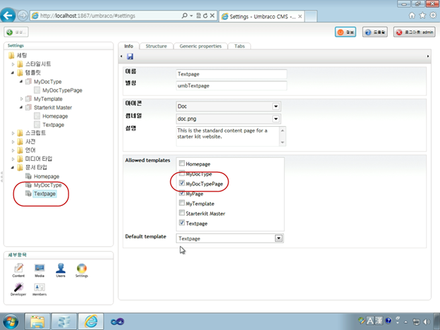Check the Starterkit Master template checkbox
Screen dimensions: 440x330
(x=182, y=213)
